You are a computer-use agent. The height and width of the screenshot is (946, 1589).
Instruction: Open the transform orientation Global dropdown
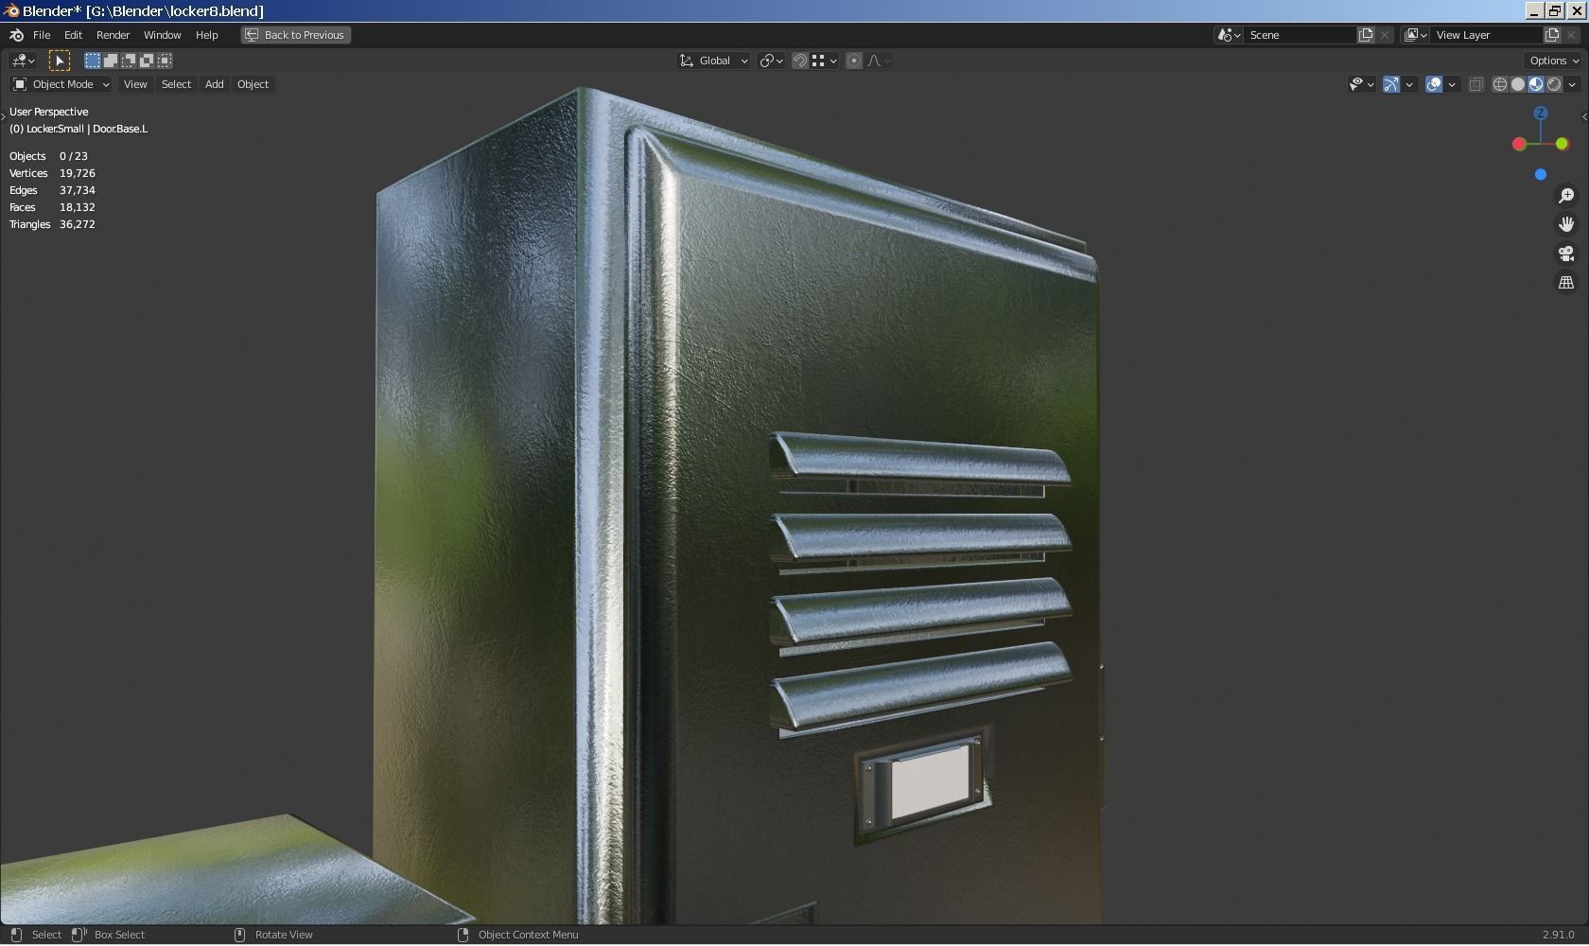(712, 60)
